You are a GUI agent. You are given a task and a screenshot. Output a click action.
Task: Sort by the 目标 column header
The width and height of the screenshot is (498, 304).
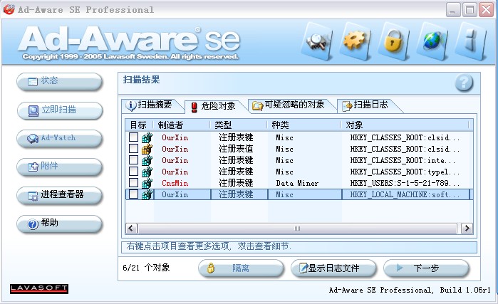click(x=139, y=125)
